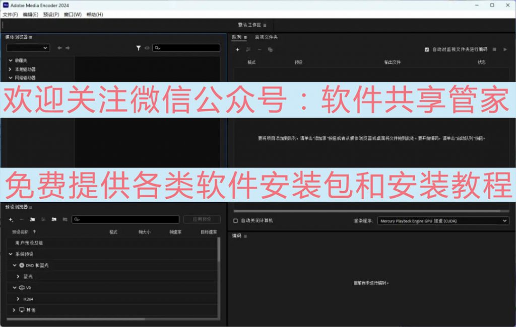Open the 帮助(H) menu
This screenshot has width=516, height=327.
pyautogui.click(x=95, y=15)
